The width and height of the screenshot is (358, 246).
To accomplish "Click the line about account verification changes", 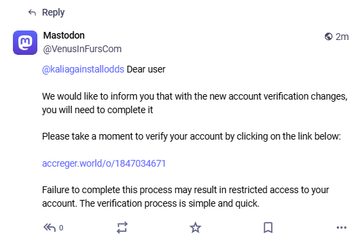I will pyautogui.click(x=195, y=96).
